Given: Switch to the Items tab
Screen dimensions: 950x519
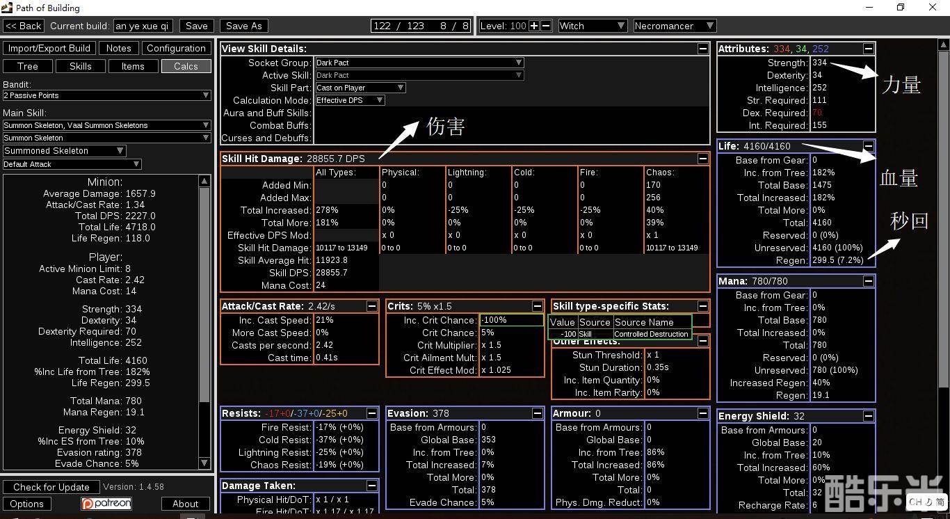Looking at the screenshot, I should pyautogui.click(x=133, y=66).
